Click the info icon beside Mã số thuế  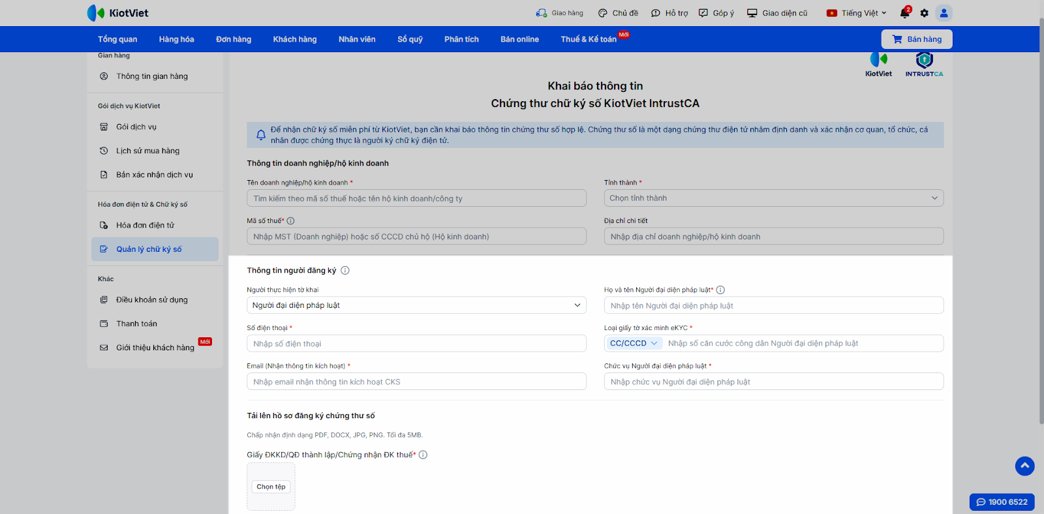click(291, 221)
